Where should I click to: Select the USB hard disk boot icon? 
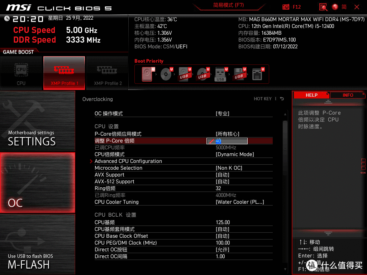(185, 74)
